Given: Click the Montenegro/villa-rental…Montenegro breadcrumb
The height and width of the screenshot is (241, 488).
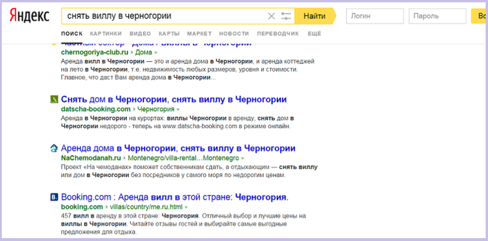Looking at the screenshot, I should pyautogui.click(x=183, y=158).
